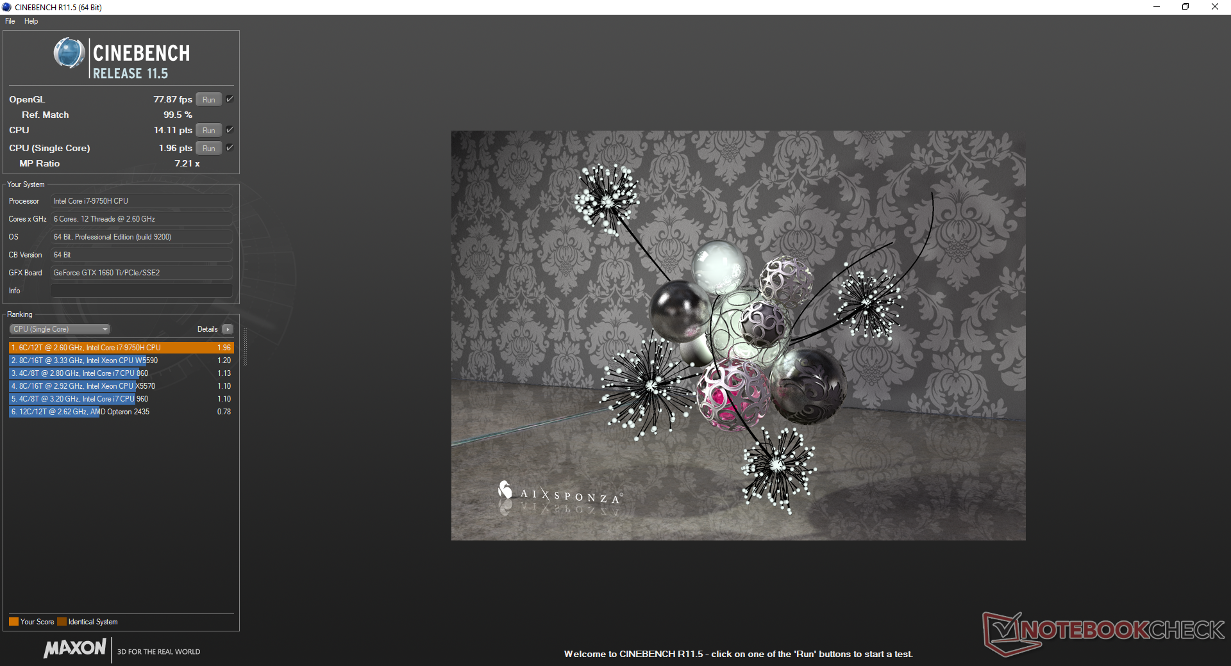Screen dimensions: 1231x666
Task: Open the CPU (Single Core) ranking dropdown
Action: tap(60, 329)
